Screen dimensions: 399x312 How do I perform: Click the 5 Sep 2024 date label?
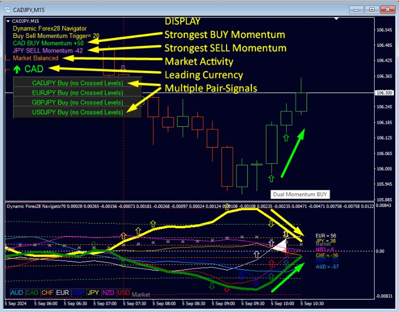[16, 304]
